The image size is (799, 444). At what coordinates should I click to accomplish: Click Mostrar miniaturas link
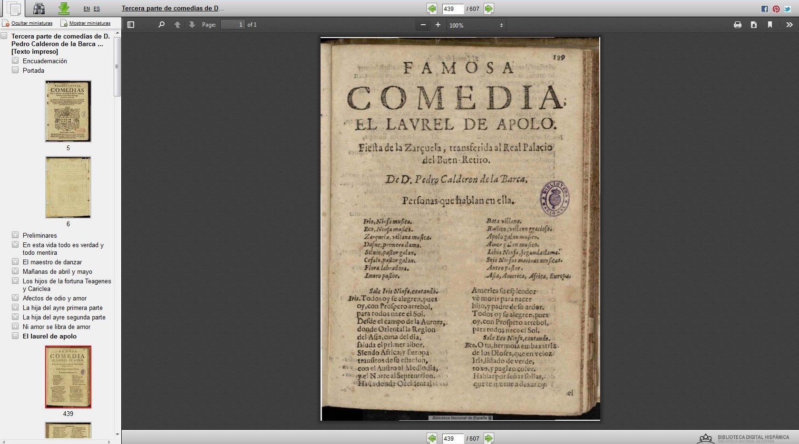tap(89, 23)
